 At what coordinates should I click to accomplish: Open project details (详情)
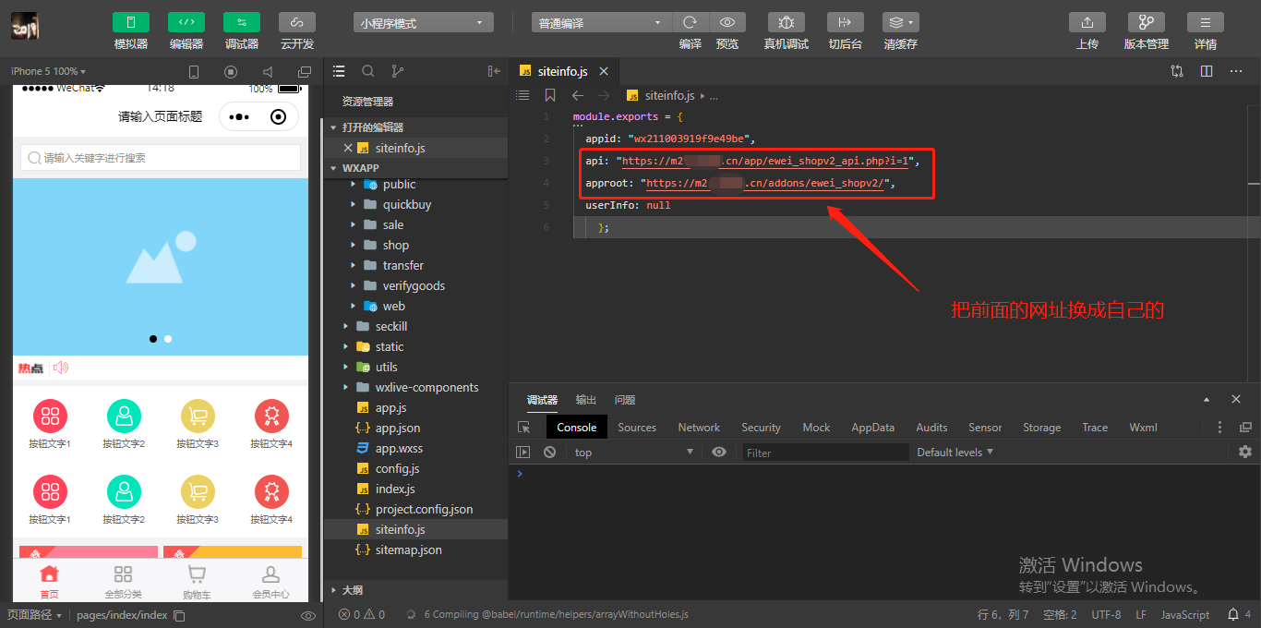(1206, 22)
